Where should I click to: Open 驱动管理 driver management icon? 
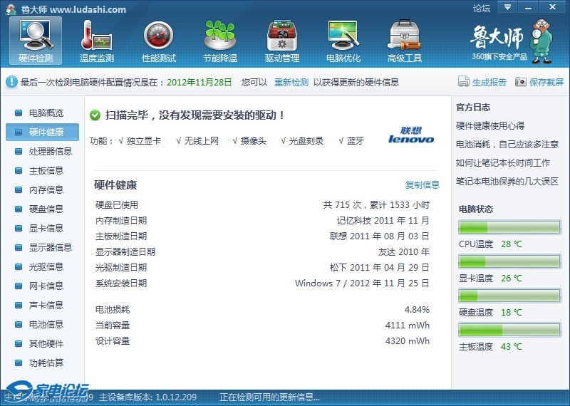282,41
